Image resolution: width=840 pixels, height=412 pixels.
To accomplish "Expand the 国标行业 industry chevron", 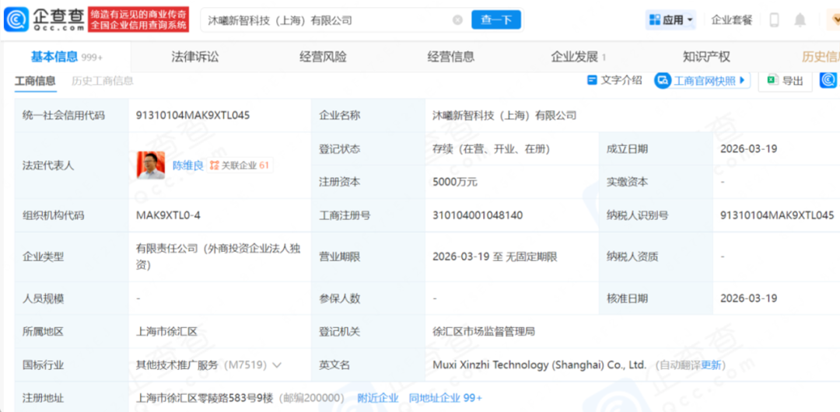I will (x=277, y=365).
